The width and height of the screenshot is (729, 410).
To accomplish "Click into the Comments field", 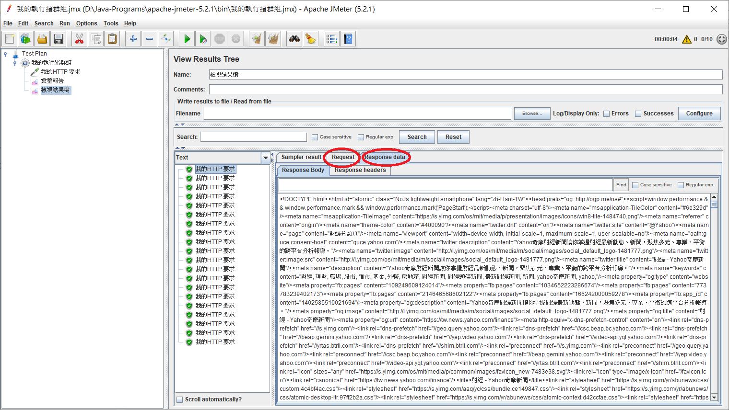I will click(465, 89).
